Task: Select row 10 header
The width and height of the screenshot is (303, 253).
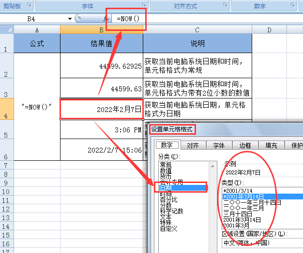Action: (x=7, y=192)
